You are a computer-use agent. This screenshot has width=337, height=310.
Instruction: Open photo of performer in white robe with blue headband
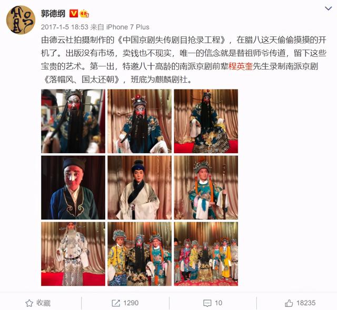[140, 187]
